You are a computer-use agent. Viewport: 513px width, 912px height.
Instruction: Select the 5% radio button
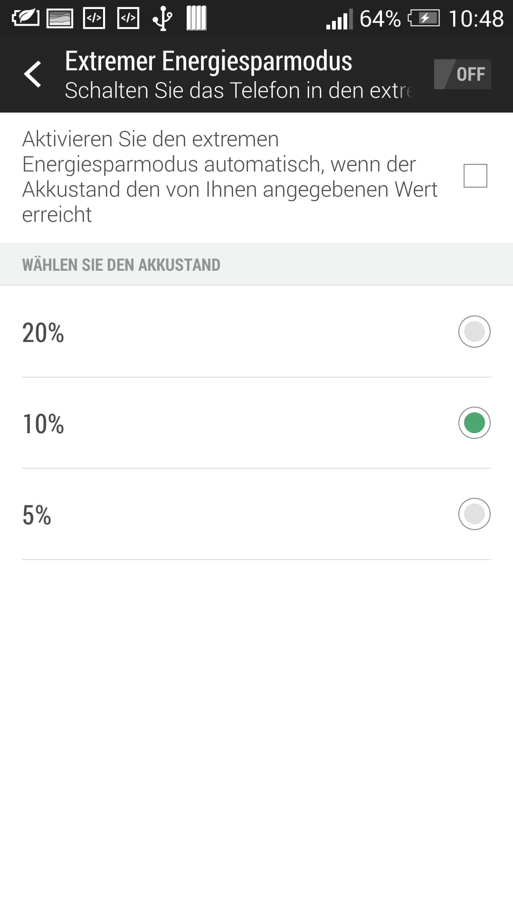[x=474, y=514]
